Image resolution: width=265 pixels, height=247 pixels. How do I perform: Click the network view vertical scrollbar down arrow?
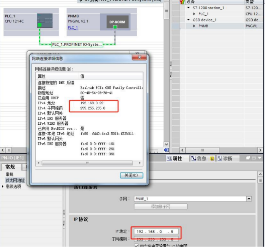(x=166, y=144)
